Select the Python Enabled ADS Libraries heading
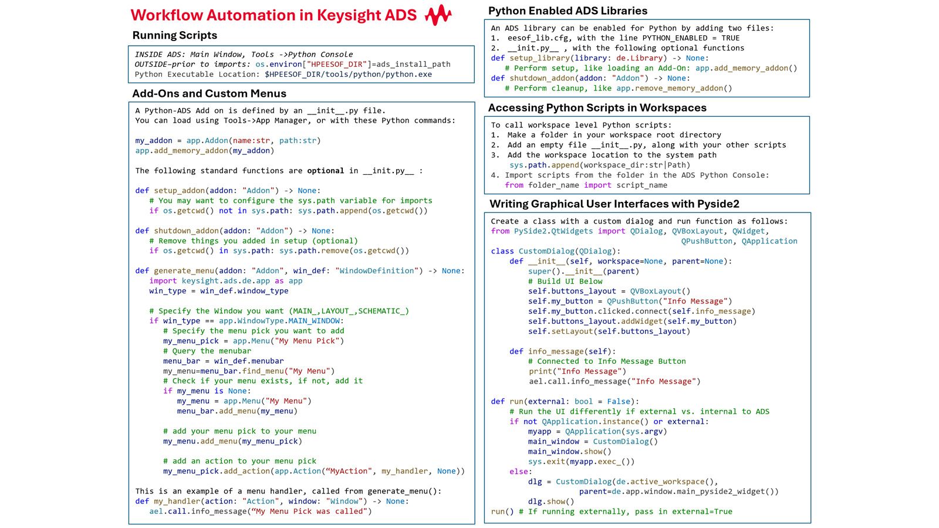This screenshot has height=528, width=939. tap(568, 11)
